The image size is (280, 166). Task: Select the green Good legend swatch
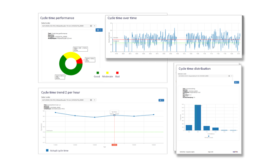(x=98, y=73)
